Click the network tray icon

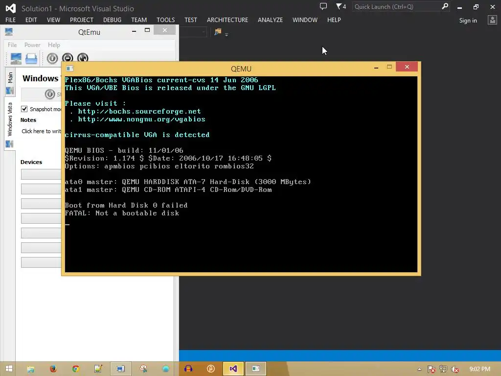pyautogui.click(x=443, y=369)
